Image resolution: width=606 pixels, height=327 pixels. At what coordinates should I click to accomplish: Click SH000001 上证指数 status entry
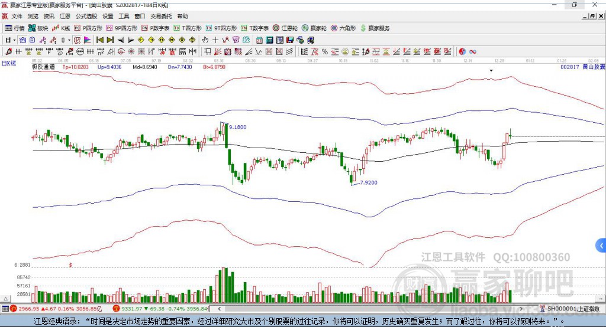click(x=573, y=309)
